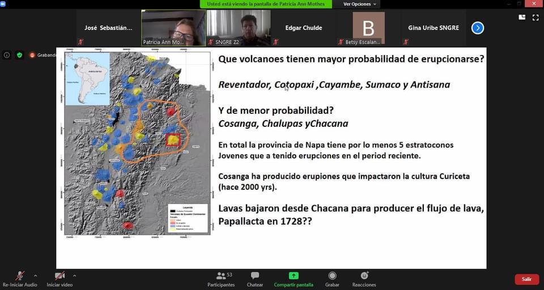Click the green encryption shield icon
Screen dimensions: 544x290
pyautogui.click(x=19, y=55)
